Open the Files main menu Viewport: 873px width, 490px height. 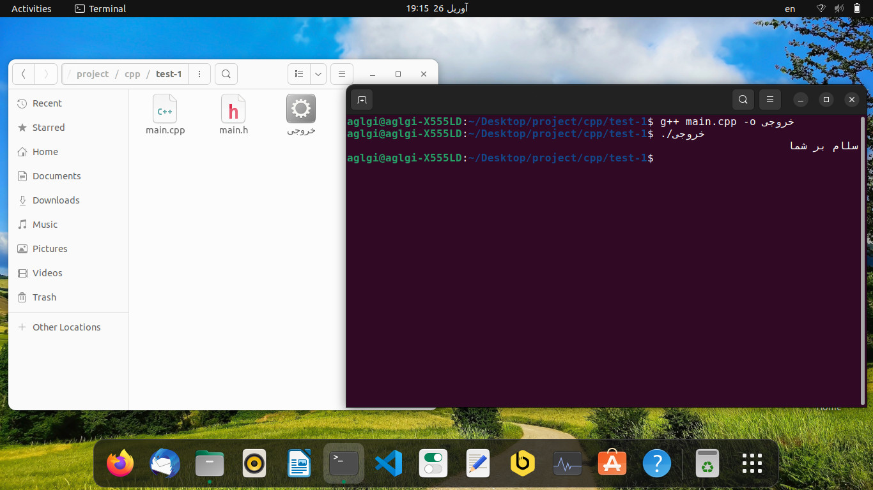[342, 74]
